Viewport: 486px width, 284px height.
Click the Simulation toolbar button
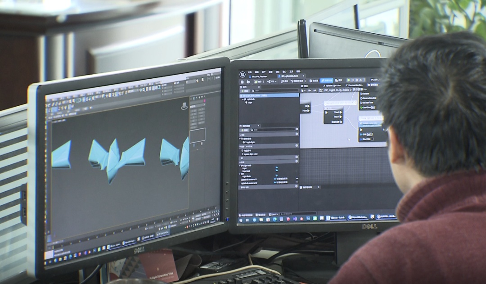click(339, 80)
